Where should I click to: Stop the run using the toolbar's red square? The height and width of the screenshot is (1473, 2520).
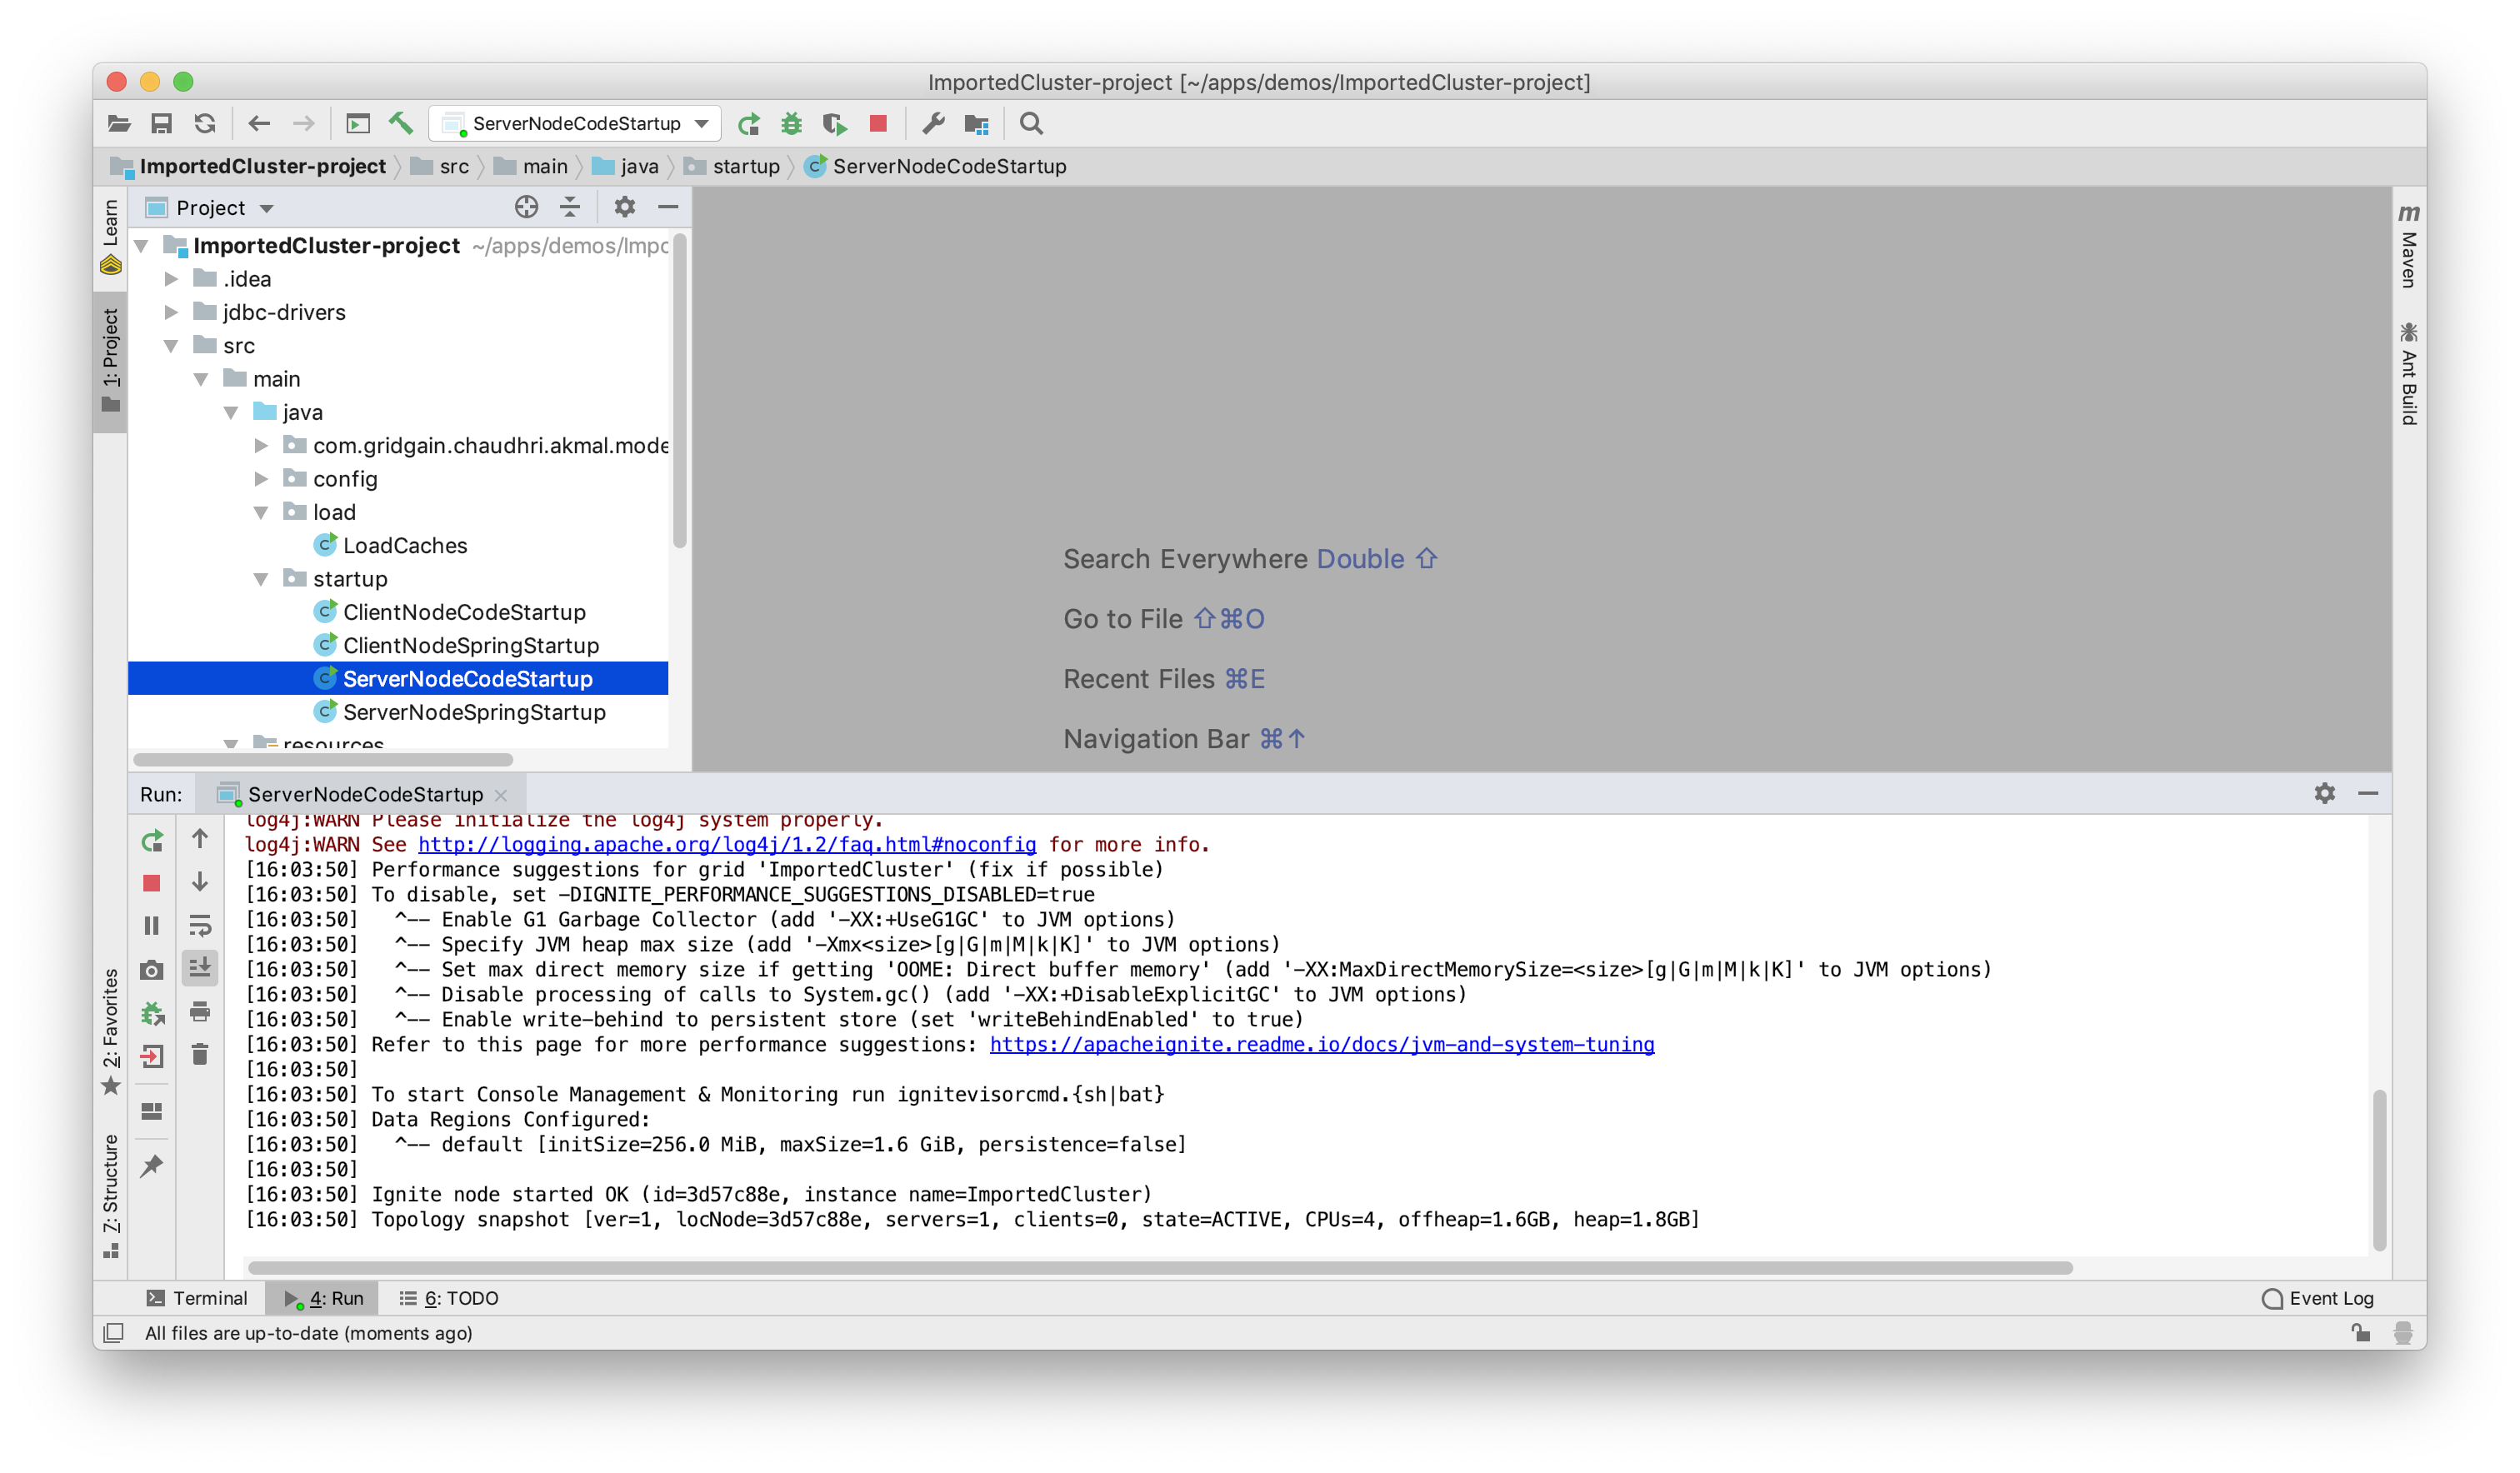pos(878,123)
